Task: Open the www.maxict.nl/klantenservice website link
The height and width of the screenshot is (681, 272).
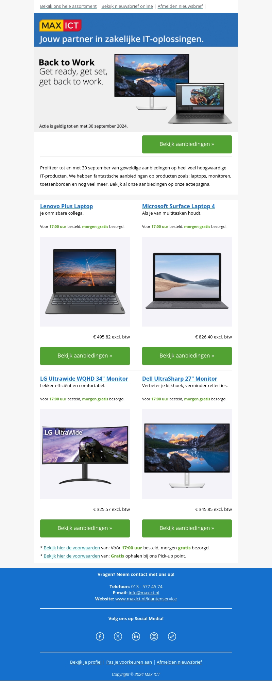Action: (146, 599)
